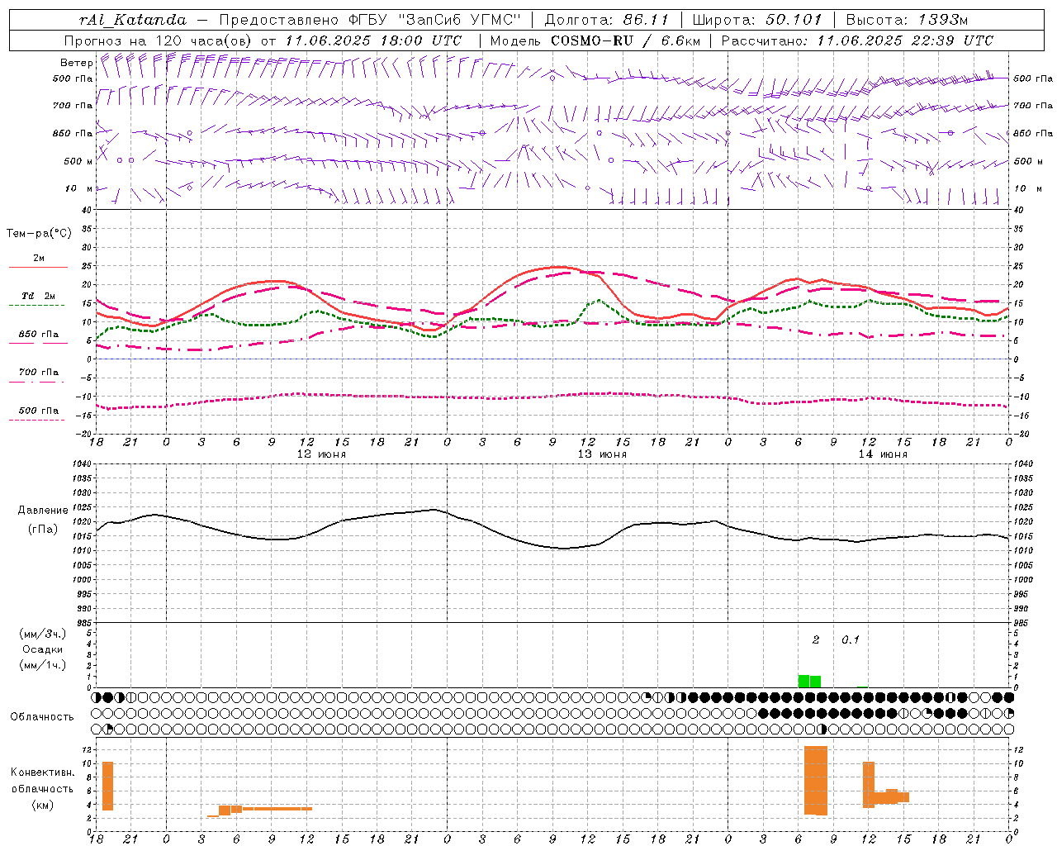
Task: Click the green precipitation bars on 14 июня
Action: [x=809, y=682]
